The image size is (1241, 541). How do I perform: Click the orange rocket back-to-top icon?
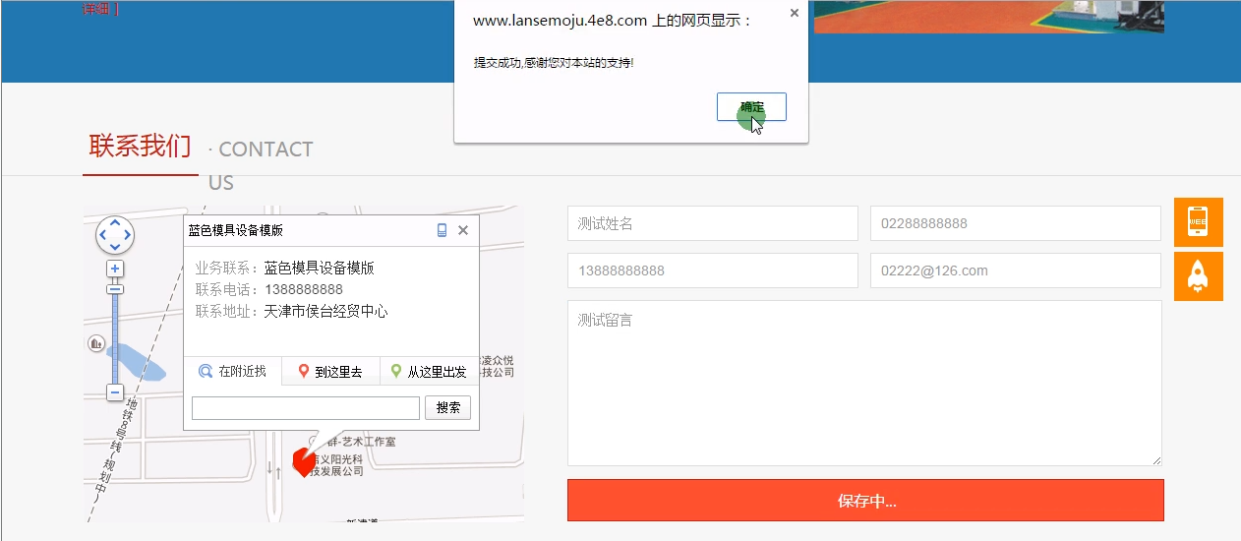(1198, 276)
